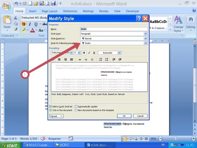197x148 pixels.
Task: Click OK in Modify Style dialog
Action: click(124, 116)
